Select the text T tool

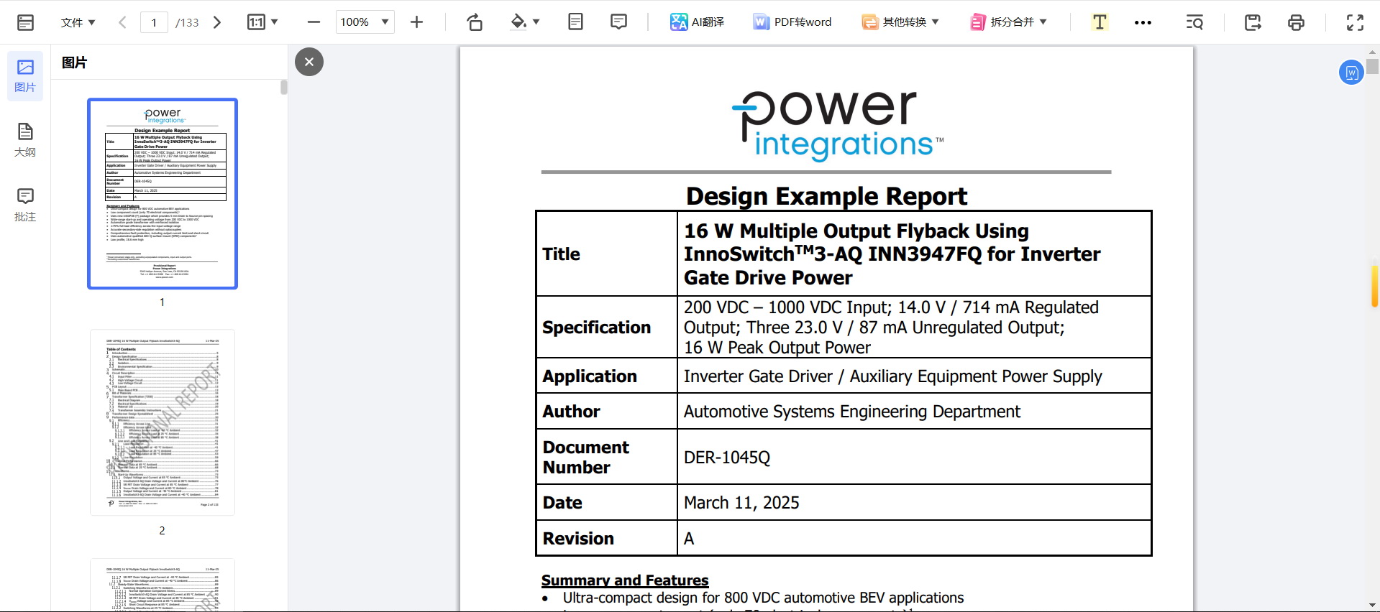click(x=1100, y=22)
